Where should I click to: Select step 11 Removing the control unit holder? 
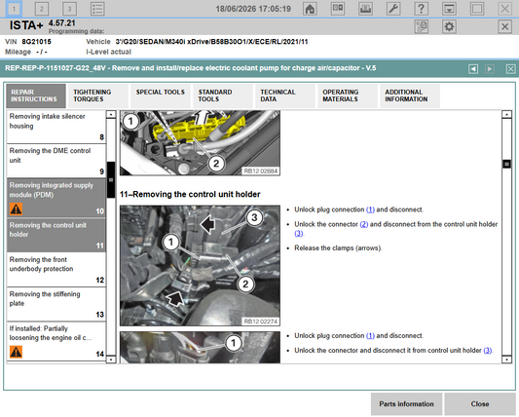point(56,235)
